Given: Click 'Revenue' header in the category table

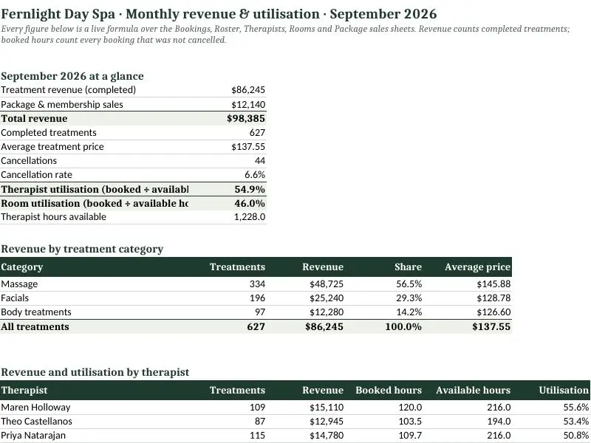Looking at the screenshot, I should click(x=323, y=267).
